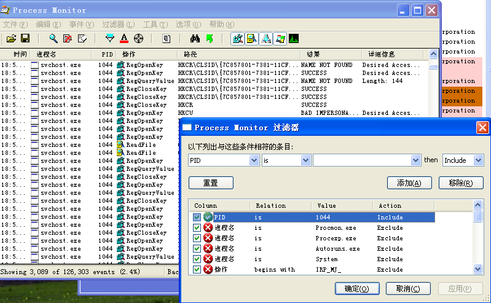Open the 工具(T) menu
The height and width of the screenshot is (303, 491).
(x=155, y=25)
